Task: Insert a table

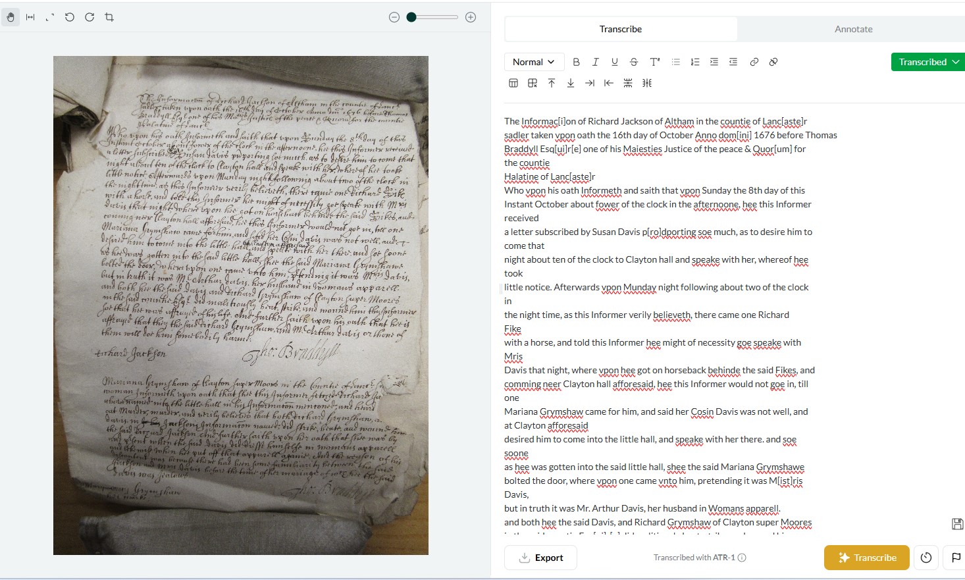Action: (x=513, y=83)
